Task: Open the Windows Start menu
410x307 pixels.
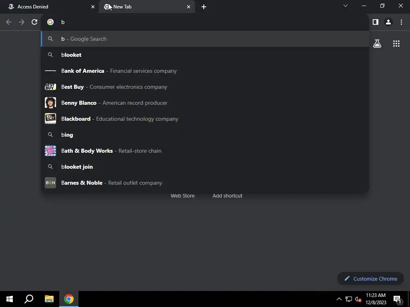Action: (x=10, y=299)
